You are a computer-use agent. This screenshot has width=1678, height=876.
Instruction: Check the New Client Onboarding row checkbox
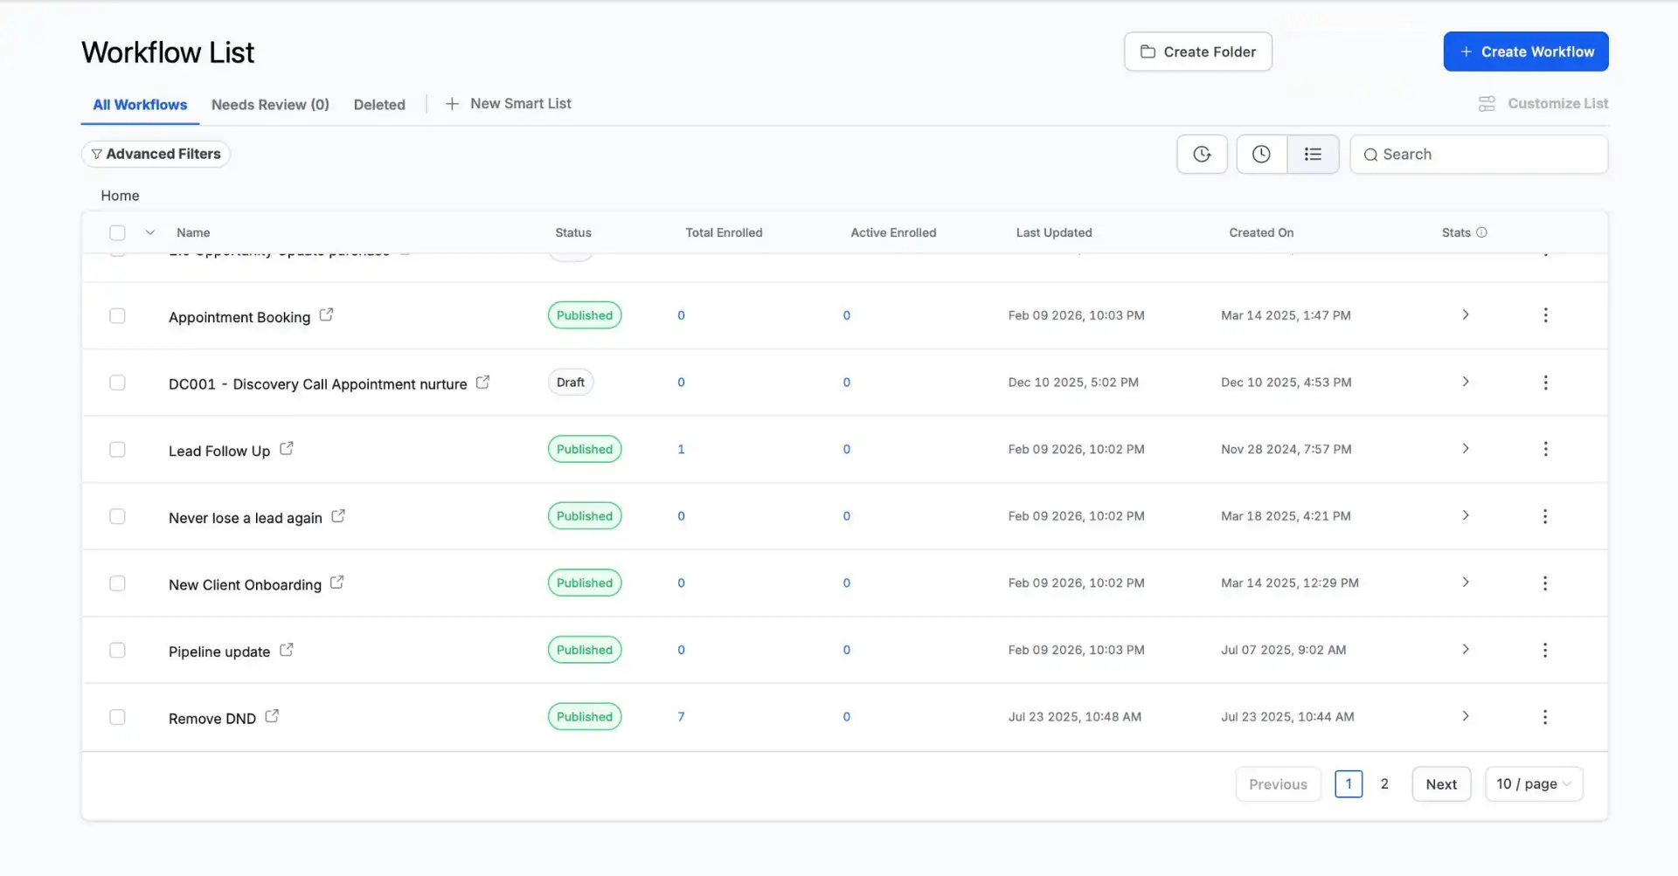point(117,583)
